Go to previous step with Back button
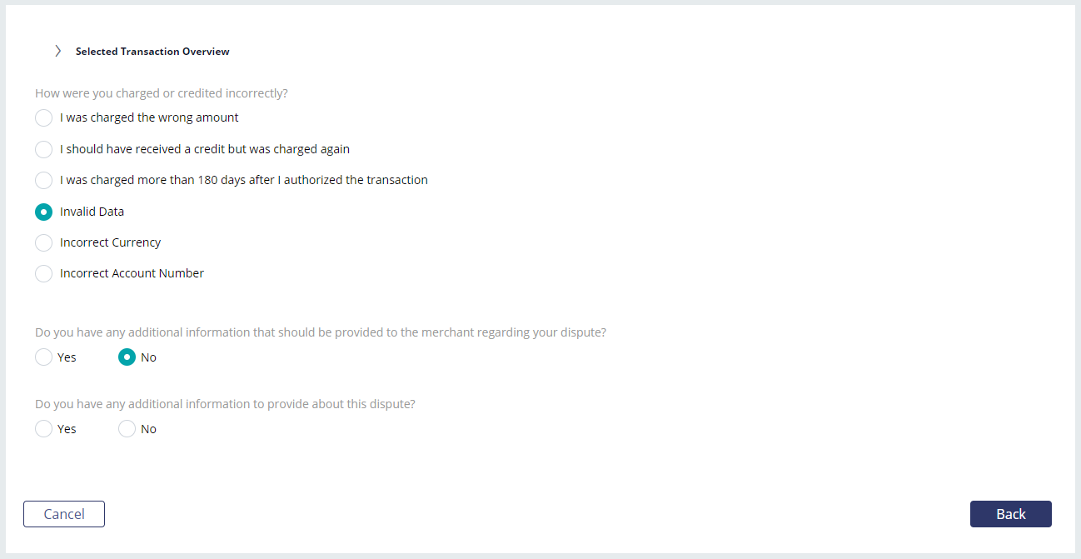Image resolution: width=1081 pixels, height=559 pixels. (1011, 514)
